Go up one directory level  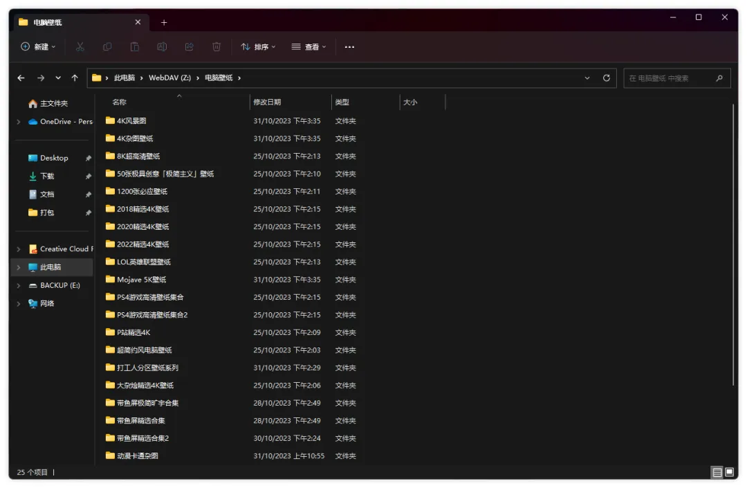[x=75, y=78]
